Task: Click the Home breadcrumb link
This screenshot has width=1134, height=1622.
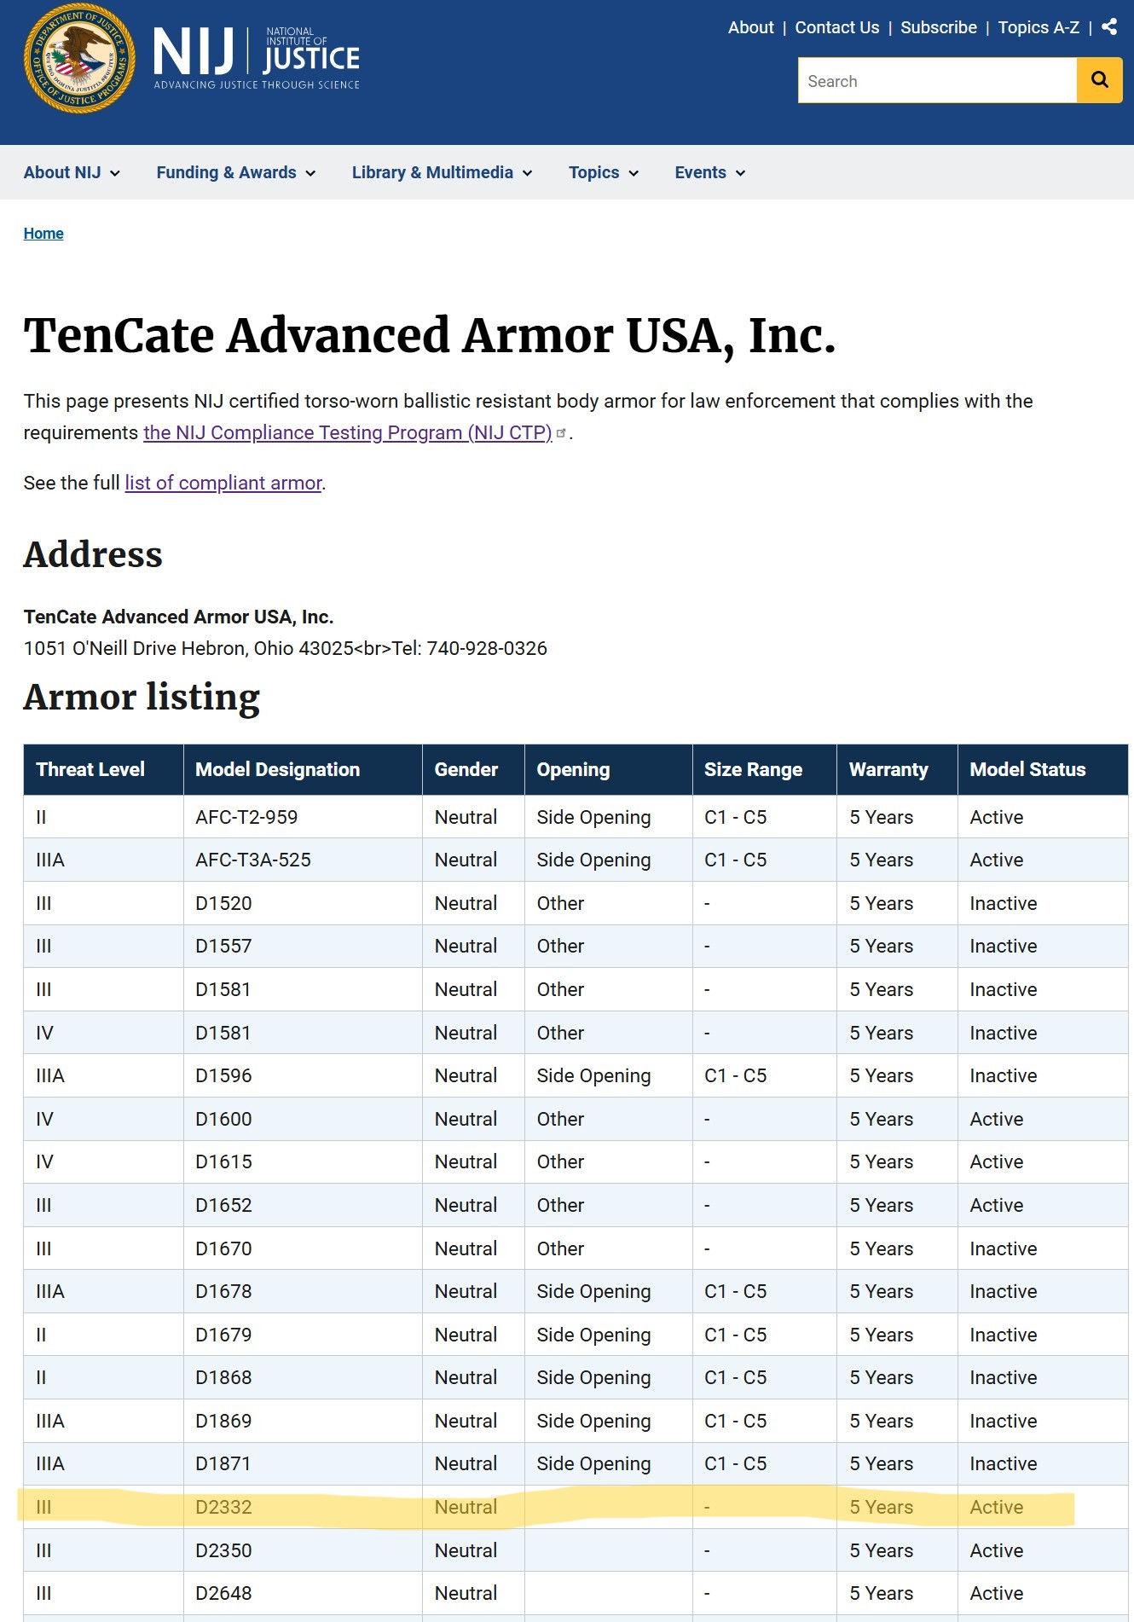Action: pyautogui.click(x=43, y=234)
